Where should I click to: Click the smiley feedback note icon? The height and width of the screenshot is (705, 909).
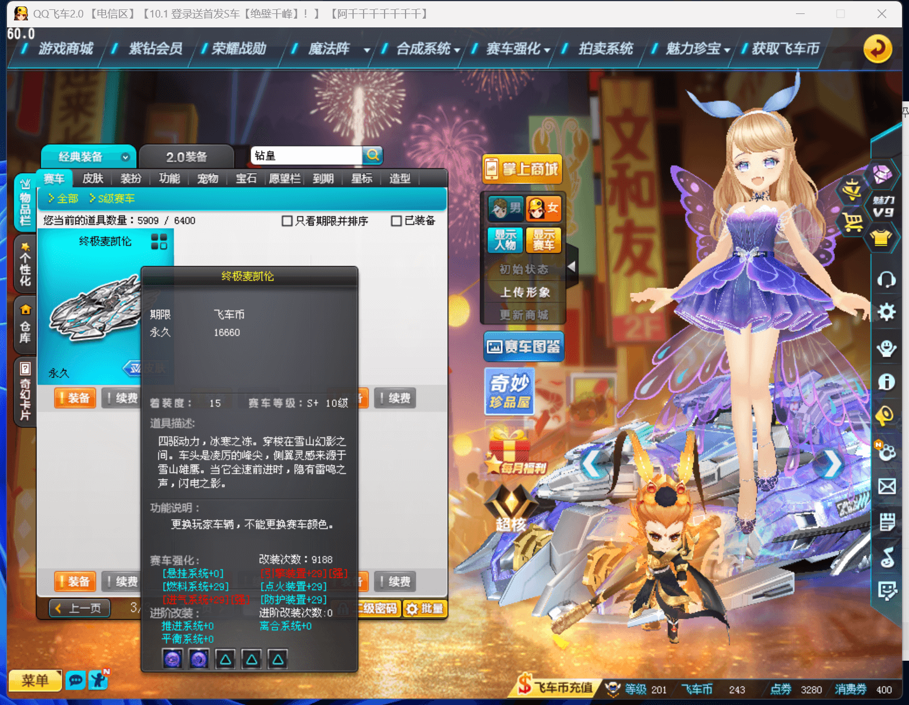pyautogui.click(x=887, y=591)
